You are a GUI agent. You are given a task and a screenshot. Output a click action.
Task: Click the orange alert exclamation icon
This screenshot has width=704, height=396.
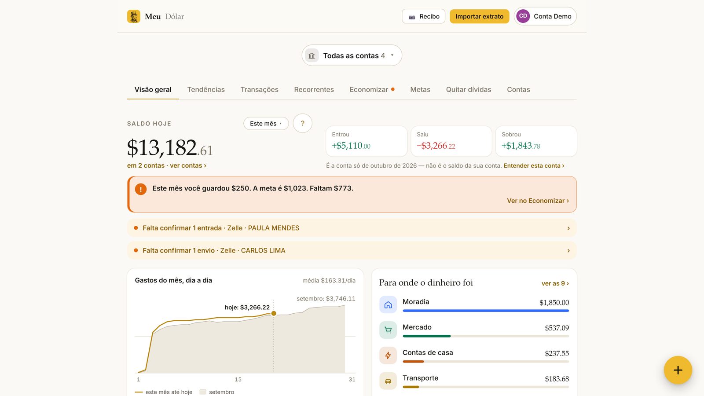tap(141, 189)
